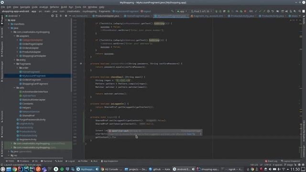Click the Make Project hammer icon

172,11
